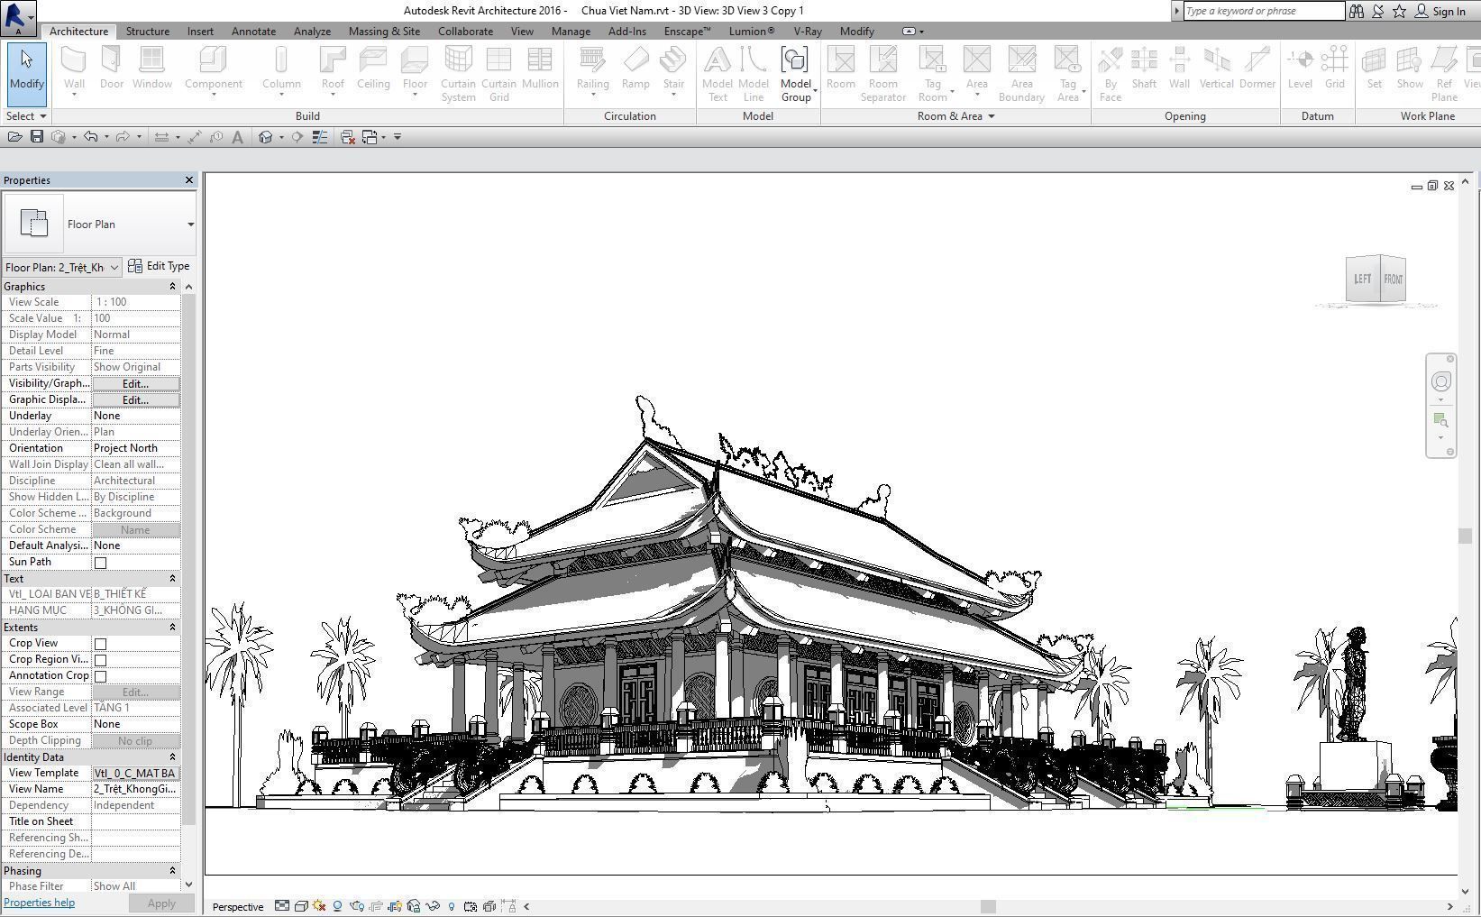Open the Floor Plan type selector dropdown

[190, 225]
